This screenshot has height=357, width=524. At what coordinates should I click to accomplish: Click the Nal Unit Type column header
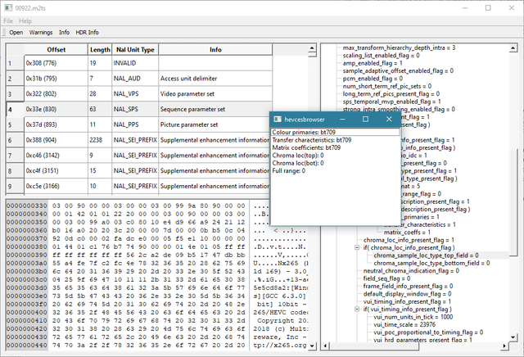(x=135, y=49)
